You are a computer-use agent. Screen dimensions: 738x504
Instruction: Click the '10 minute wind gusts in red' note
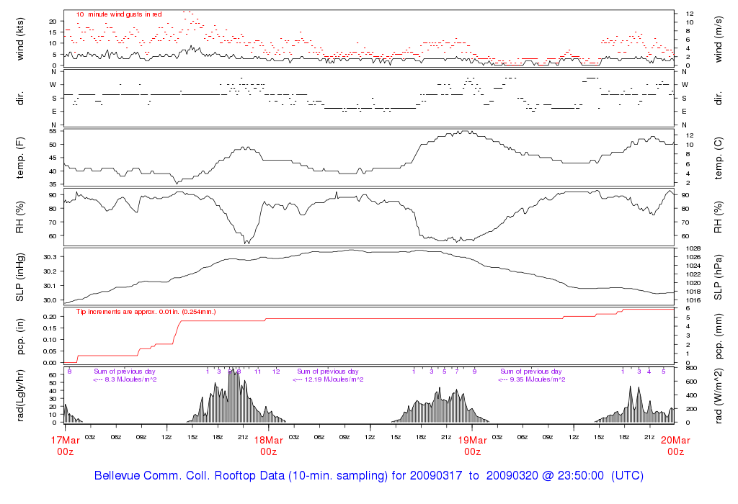point(119,14)
